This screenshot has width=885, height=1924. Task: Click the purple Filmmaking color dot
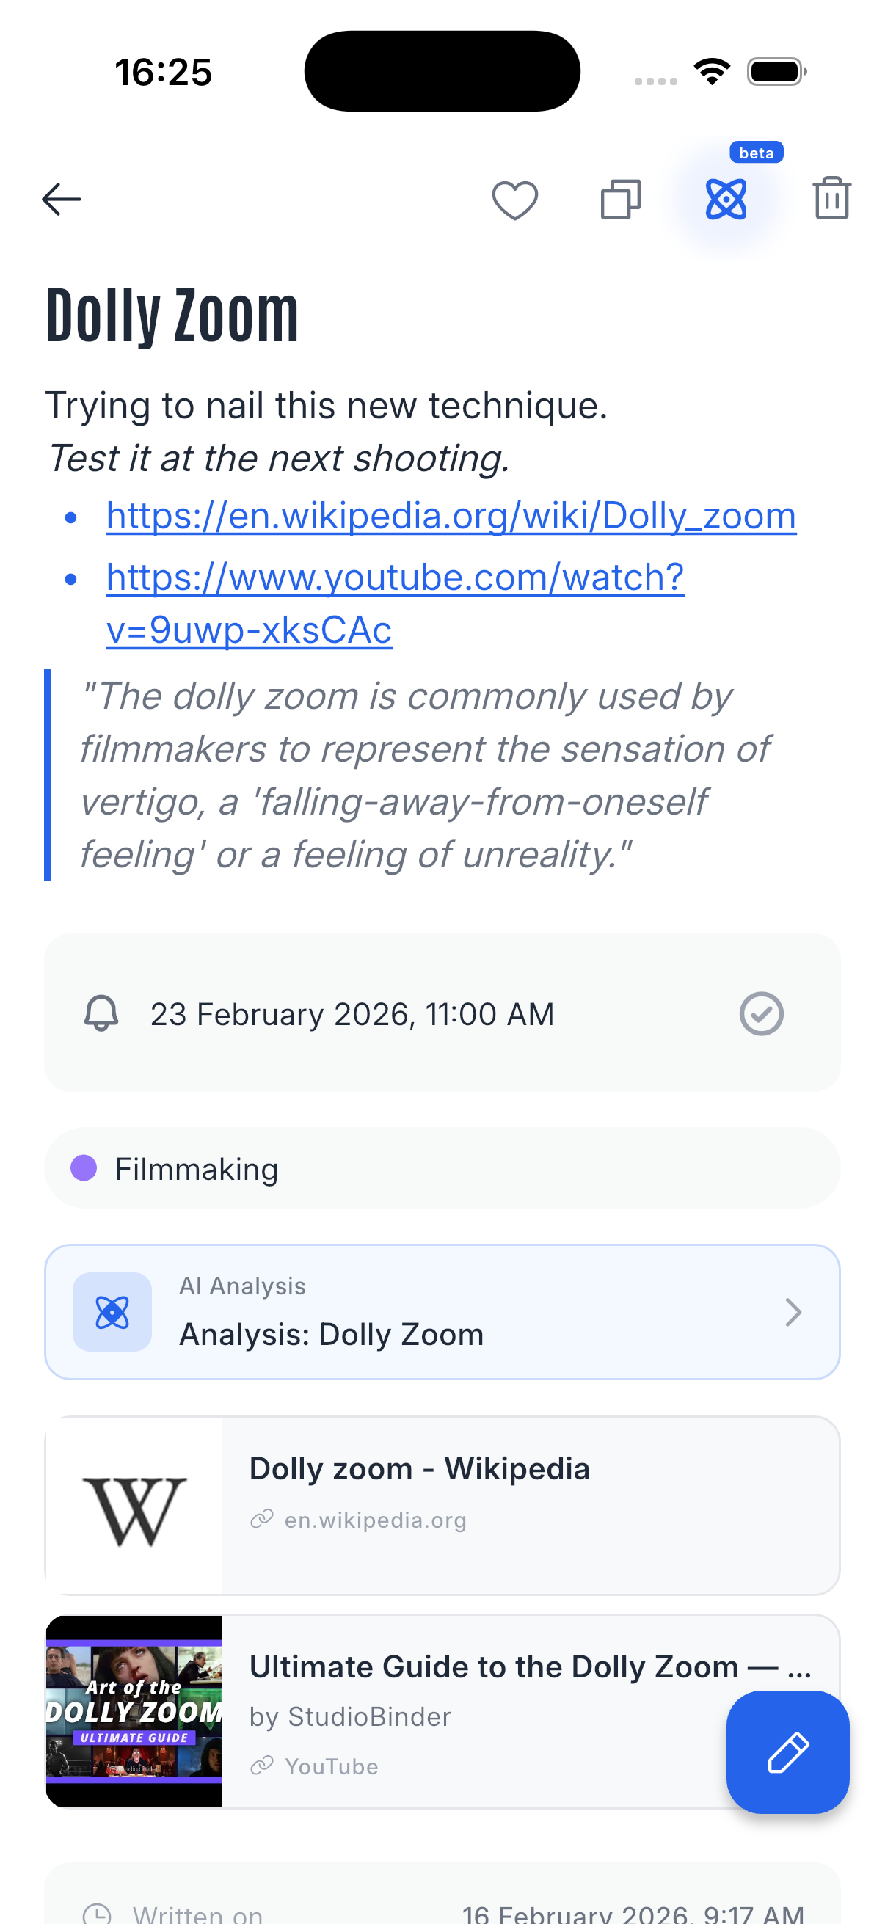(84, 1169)
